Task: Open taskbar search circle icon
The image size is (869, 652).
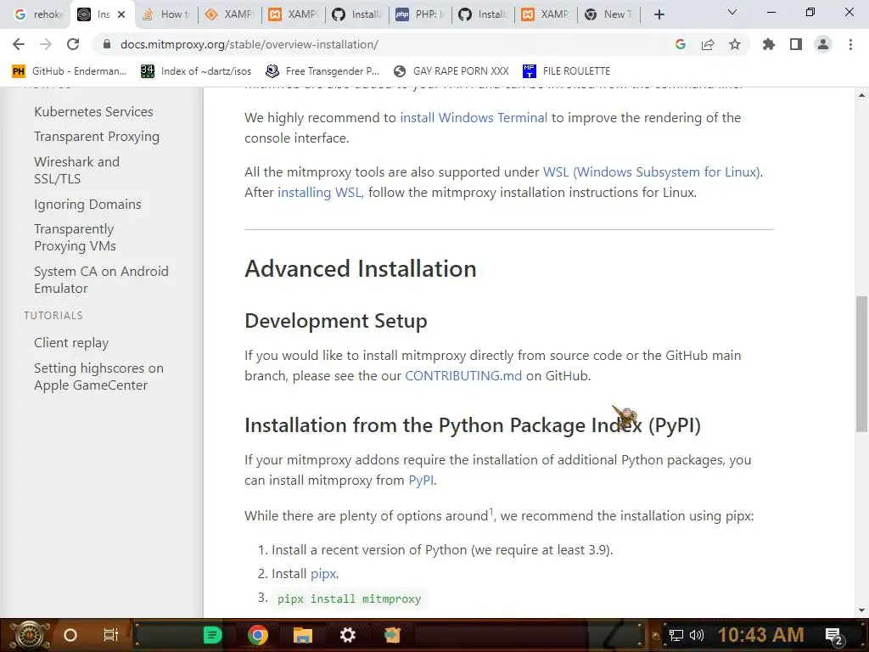Action: (x=70, y=635)
